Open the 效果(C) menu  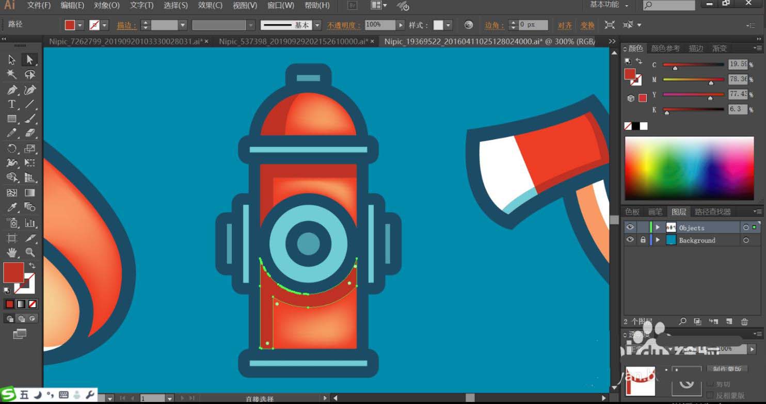210,5
